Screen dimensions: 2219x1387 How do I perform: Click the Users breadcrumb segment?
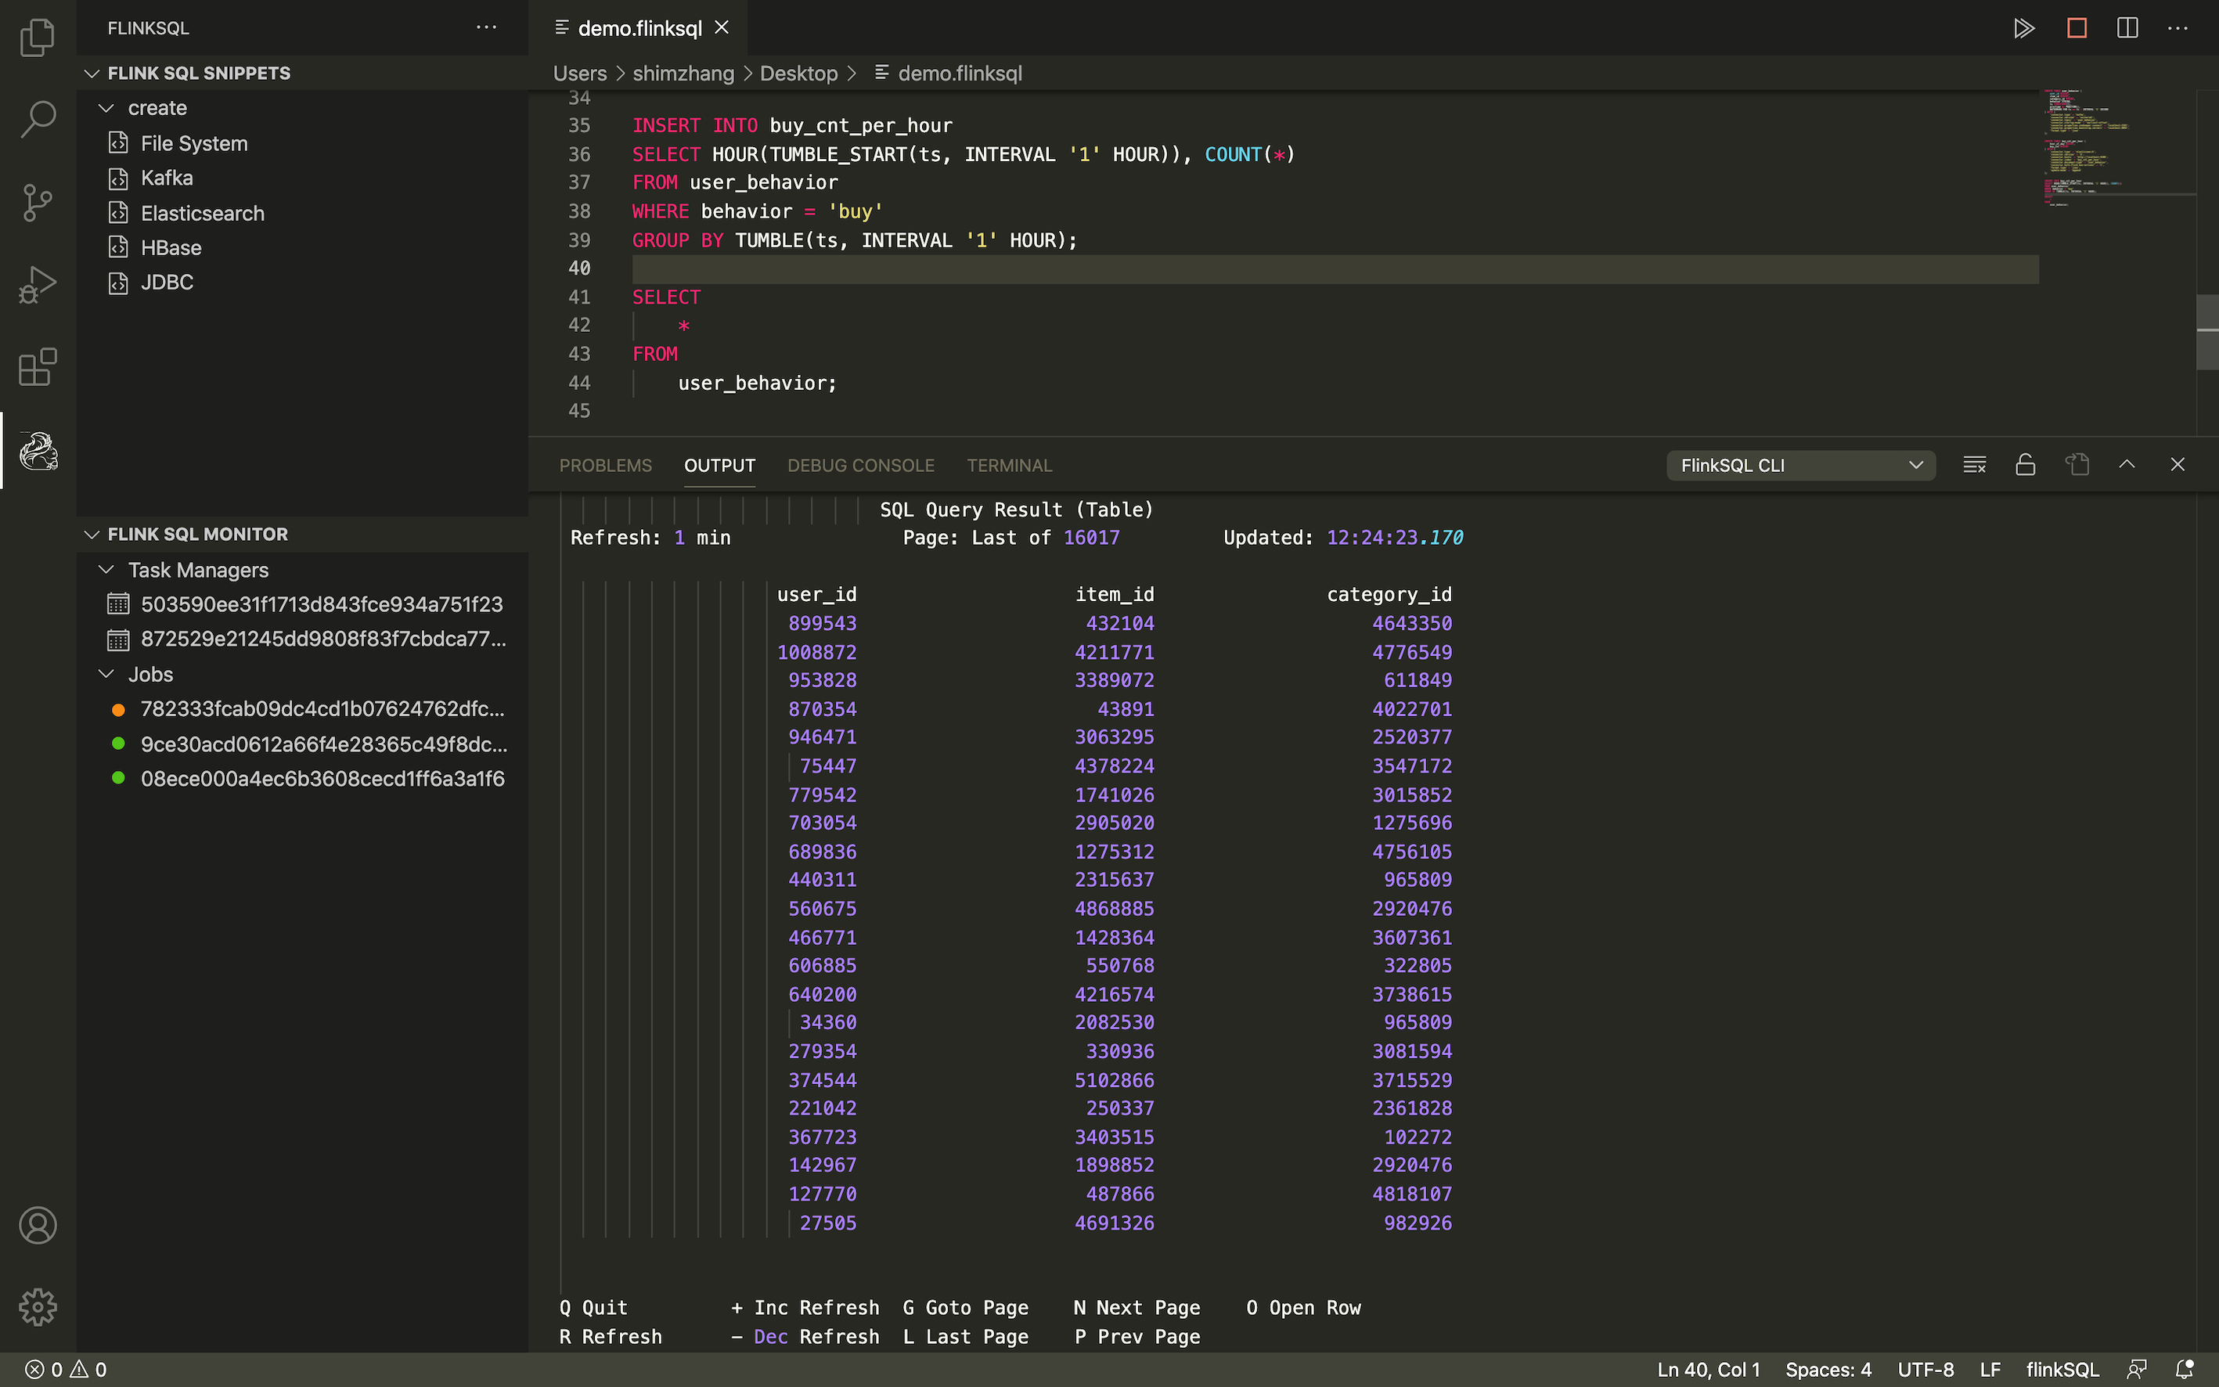click(x=579, y=74)
